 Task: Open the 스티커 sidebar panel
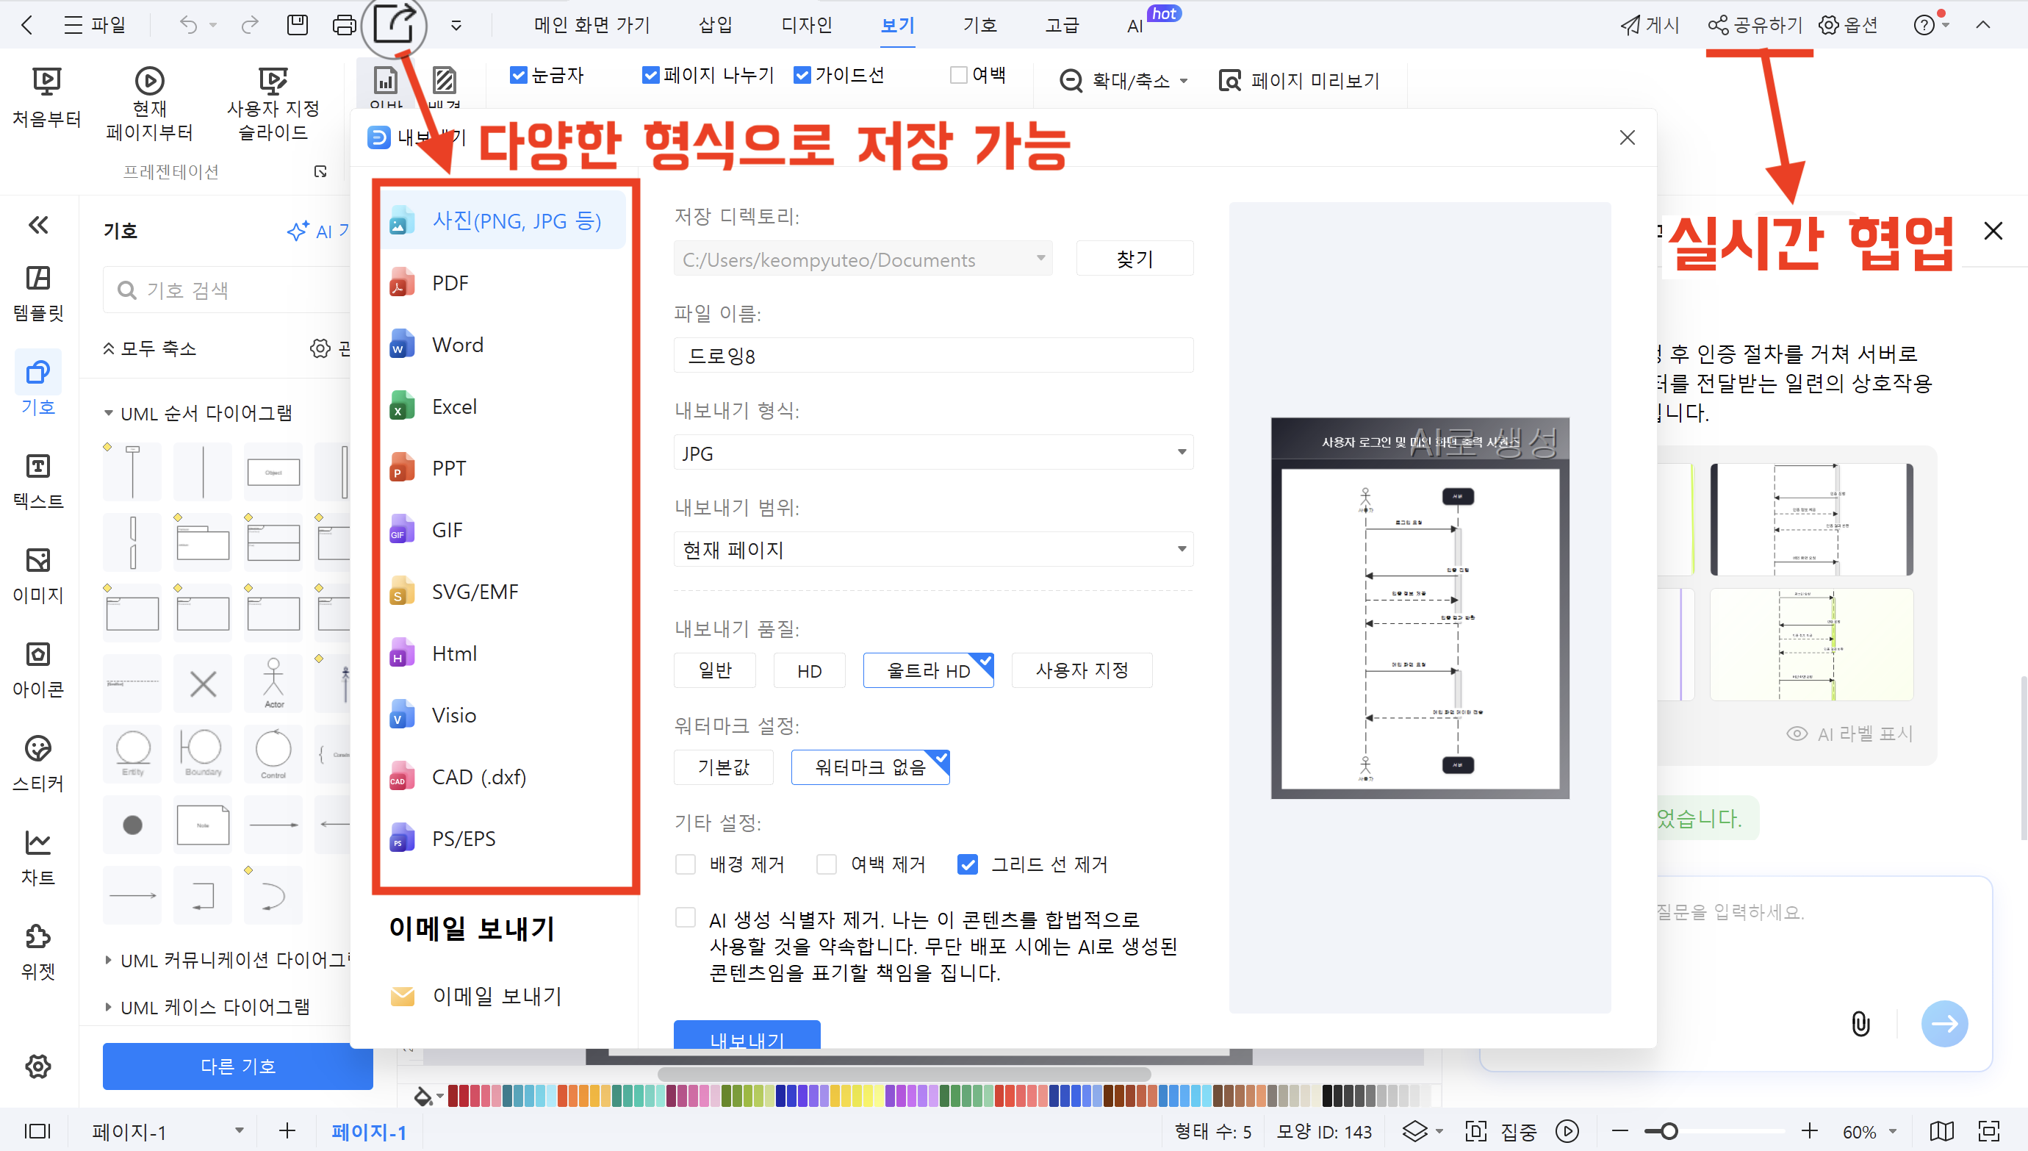click(x=38, y=763)
